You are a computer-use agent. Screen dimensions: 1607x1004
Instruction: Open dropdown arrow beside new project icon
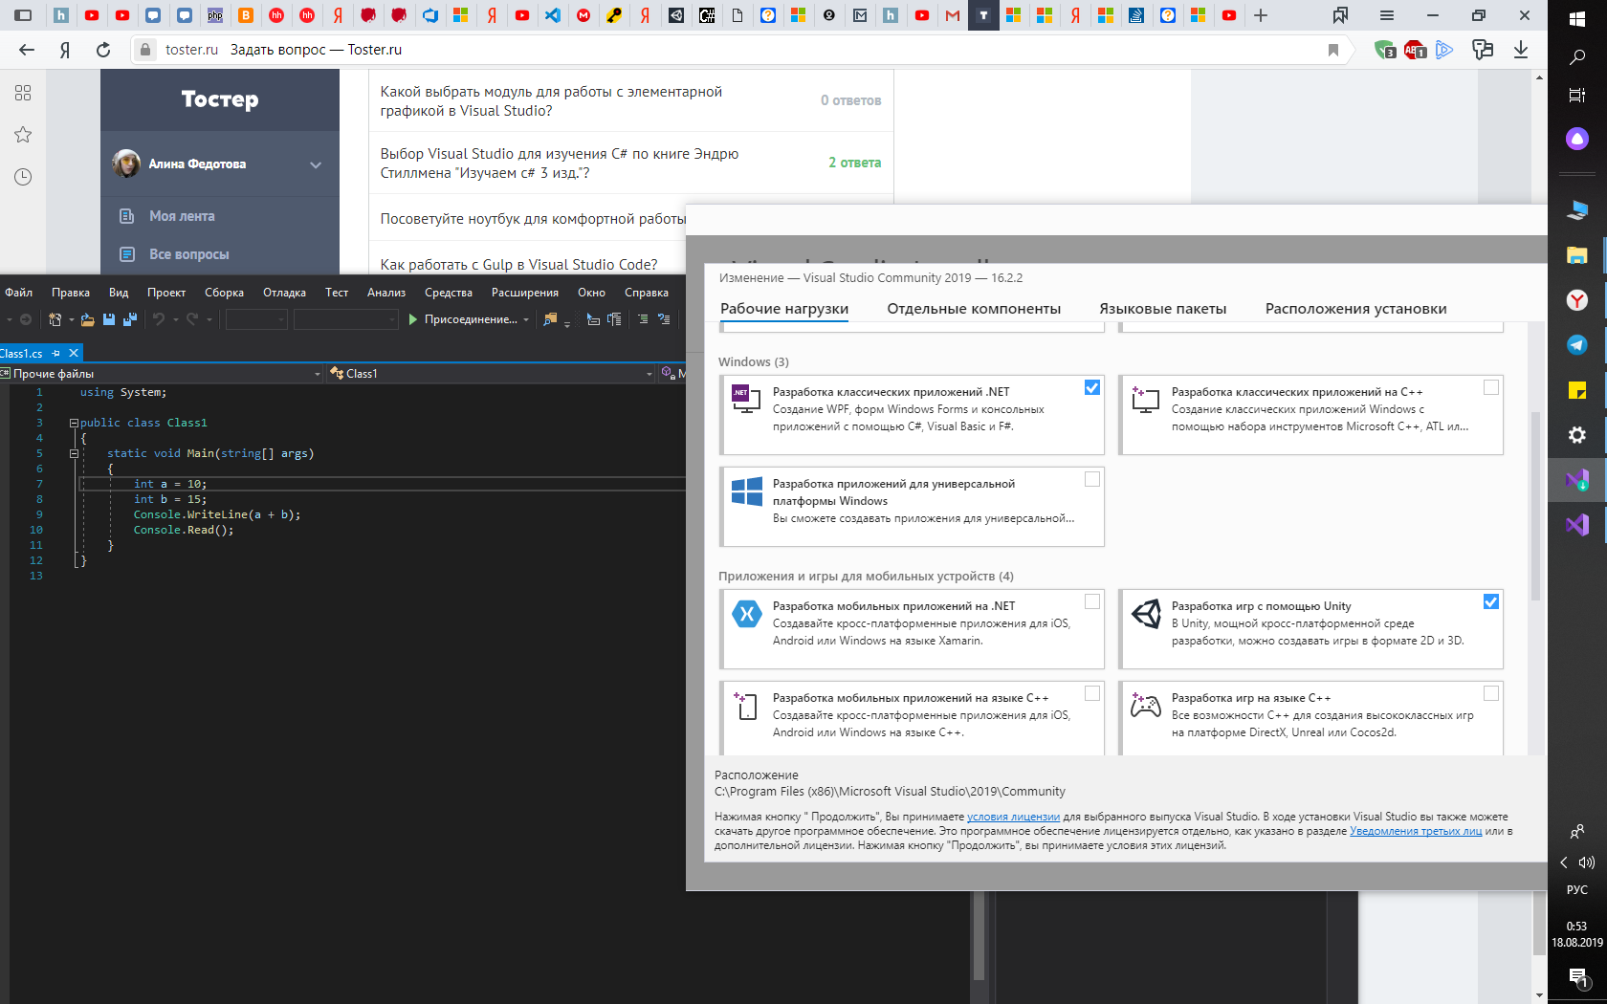pos(72,319)
